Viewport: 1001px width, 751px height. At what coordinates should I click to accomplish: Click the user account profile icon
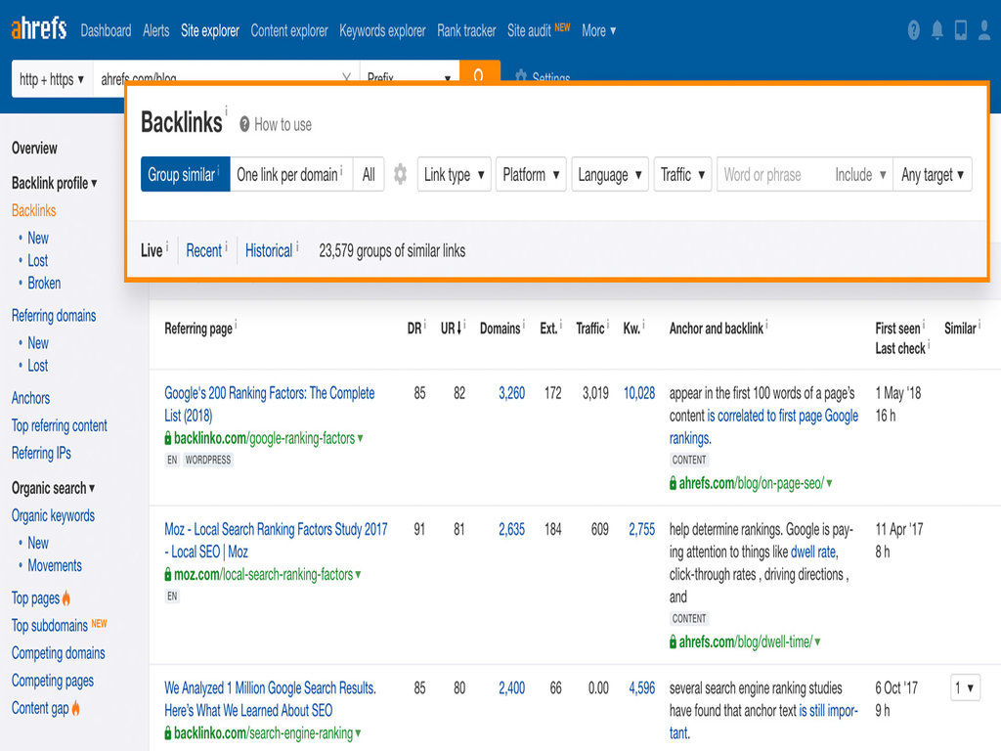pyautogui.click(x=984, y=30)
